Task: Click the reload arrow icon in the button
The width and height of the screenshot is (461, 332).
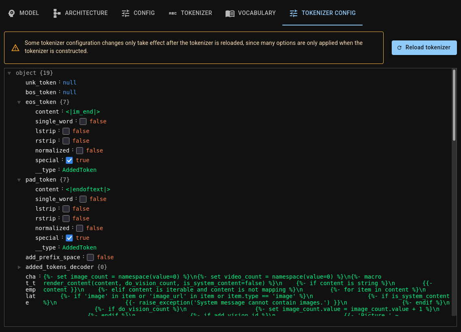Action: point(399,48)
